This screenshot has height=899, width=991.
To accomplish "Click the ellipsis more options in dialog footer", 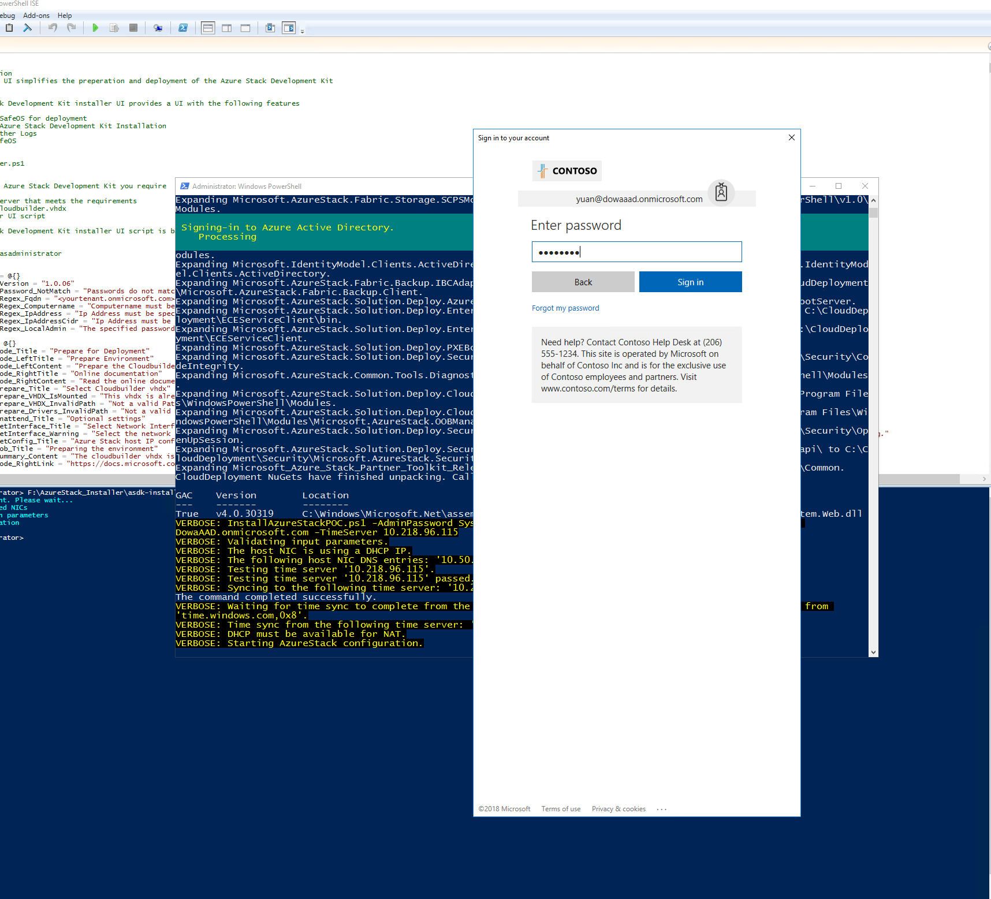I will [662, 809].
